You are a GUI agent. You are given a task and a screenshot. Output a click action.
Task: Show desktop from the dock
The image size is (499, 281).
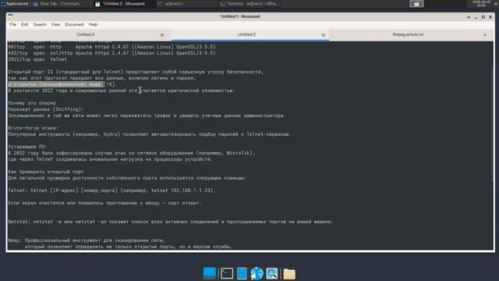210,273
